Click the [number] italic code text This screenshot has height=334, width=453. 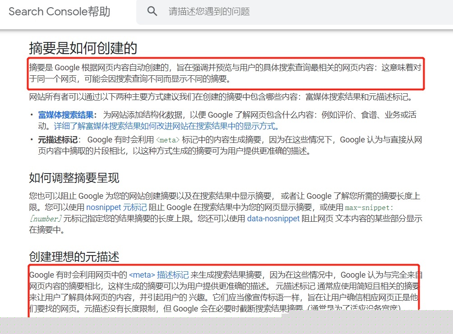tap(46, 219)
